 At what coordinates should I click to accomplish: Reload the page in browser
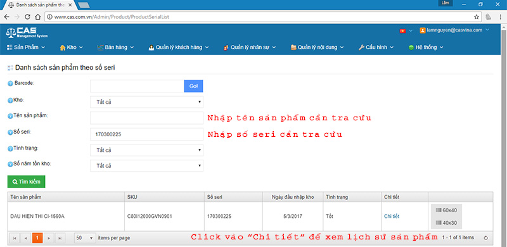(27, 17)
